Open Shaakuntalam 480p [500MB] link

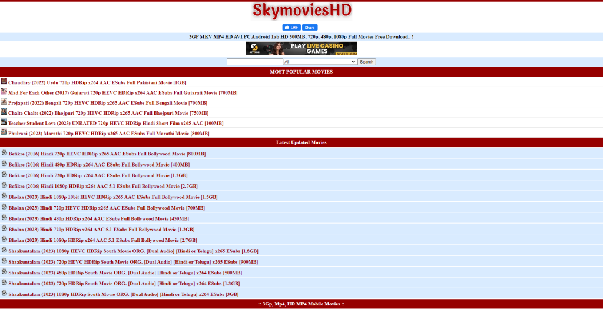pyautogui.click(x=125, y=273)
